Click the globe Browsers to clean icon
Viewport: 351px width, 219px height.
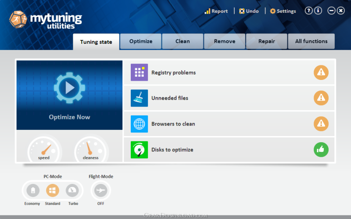coord(139,124)
